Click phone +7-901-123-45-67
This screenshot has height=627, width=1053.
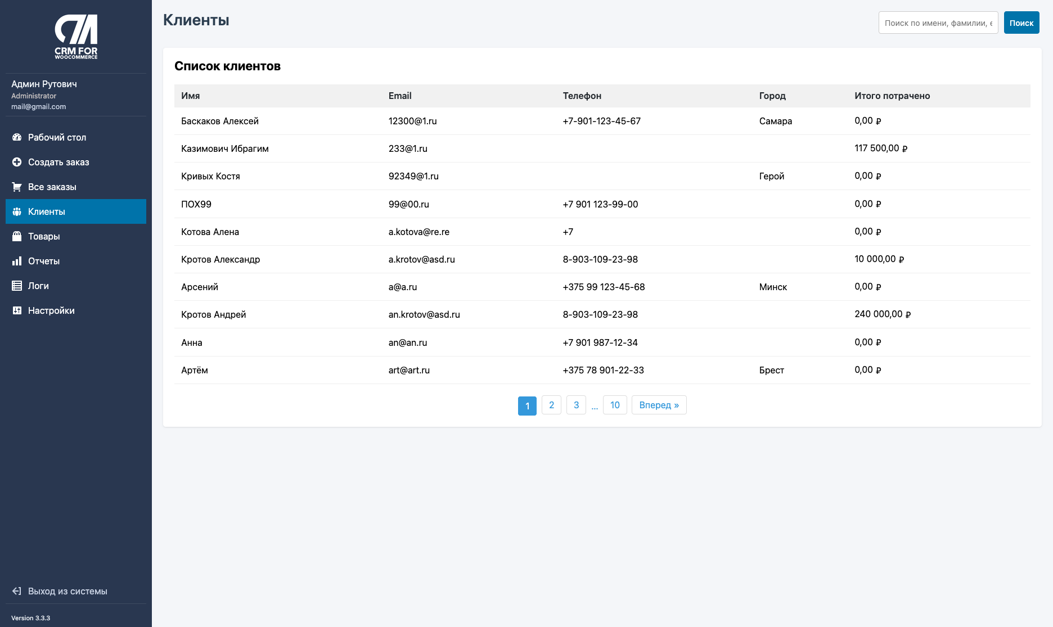click(602, 121)
